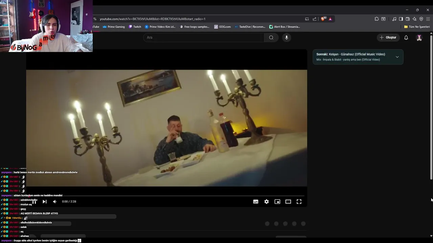Click the video frame showing man at table
The height and width of the screenshot is (243, 433).
(166, 128)
